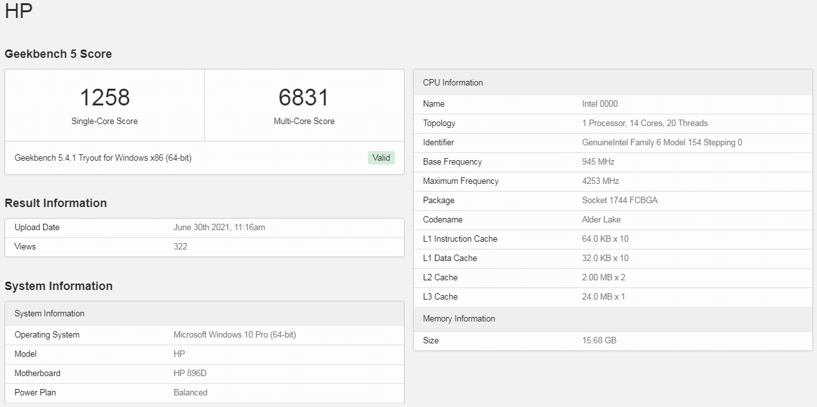
Task: Click the 2.00 MB x 2 value
Action: (x=604, y=278)
